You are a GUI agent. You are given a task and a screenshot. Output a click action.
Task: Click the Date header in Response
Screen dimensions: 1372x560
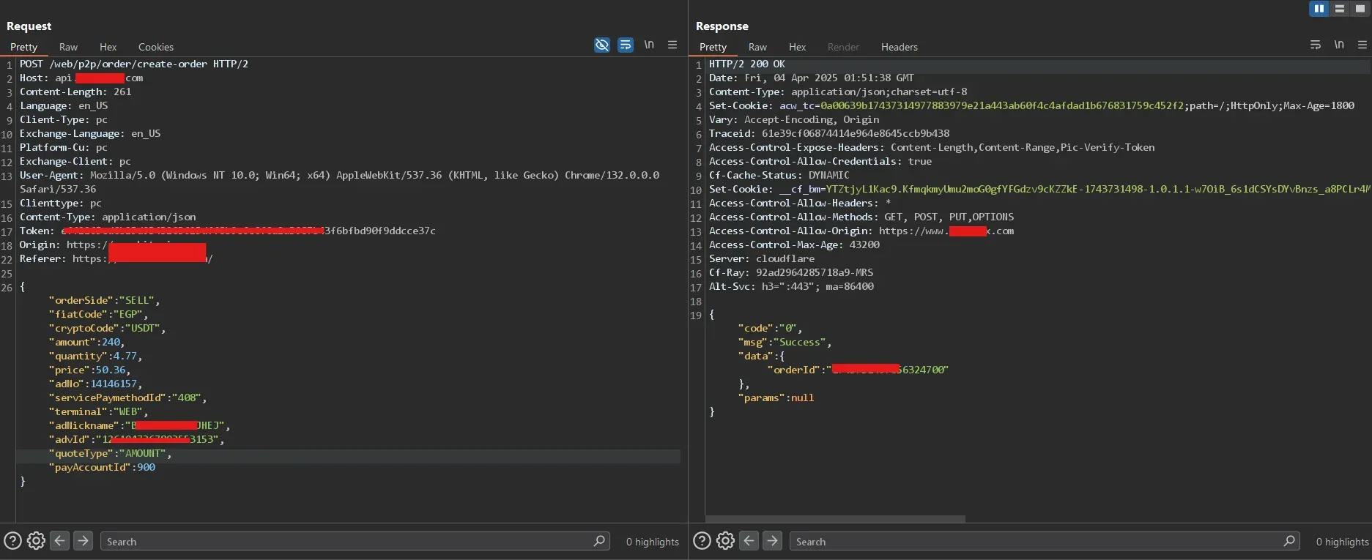[812, 78]
